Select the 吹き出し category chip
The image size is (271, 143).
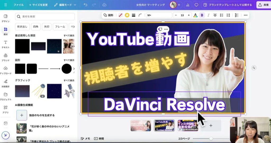point(22,27)
